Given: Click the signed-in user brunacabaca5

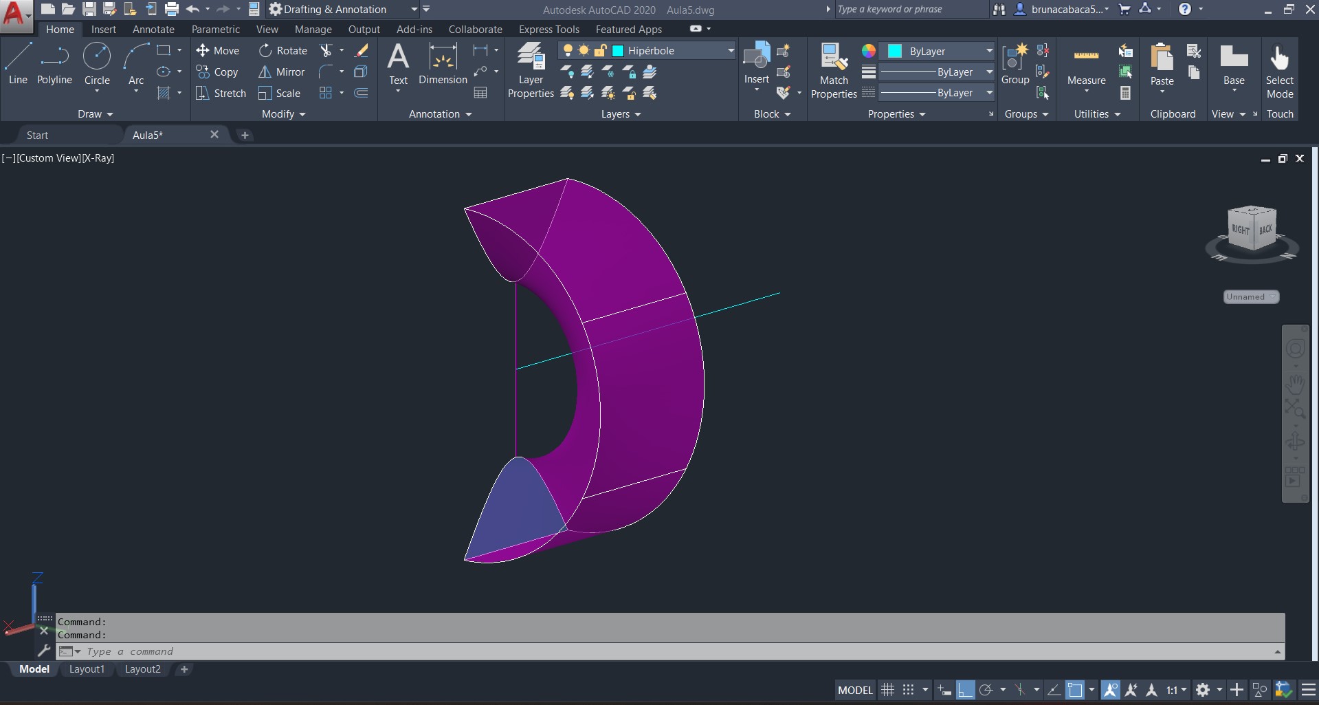Looking at the screenshot, I should tap(1062, 9).
